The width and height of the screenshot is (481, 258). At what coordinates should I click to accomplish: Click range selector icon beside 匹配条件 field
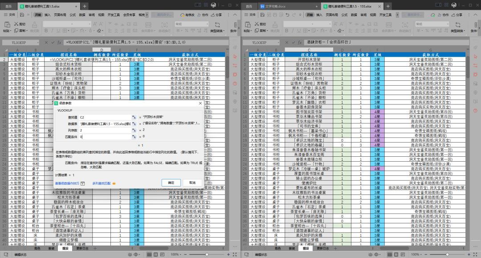pos(134,137)
